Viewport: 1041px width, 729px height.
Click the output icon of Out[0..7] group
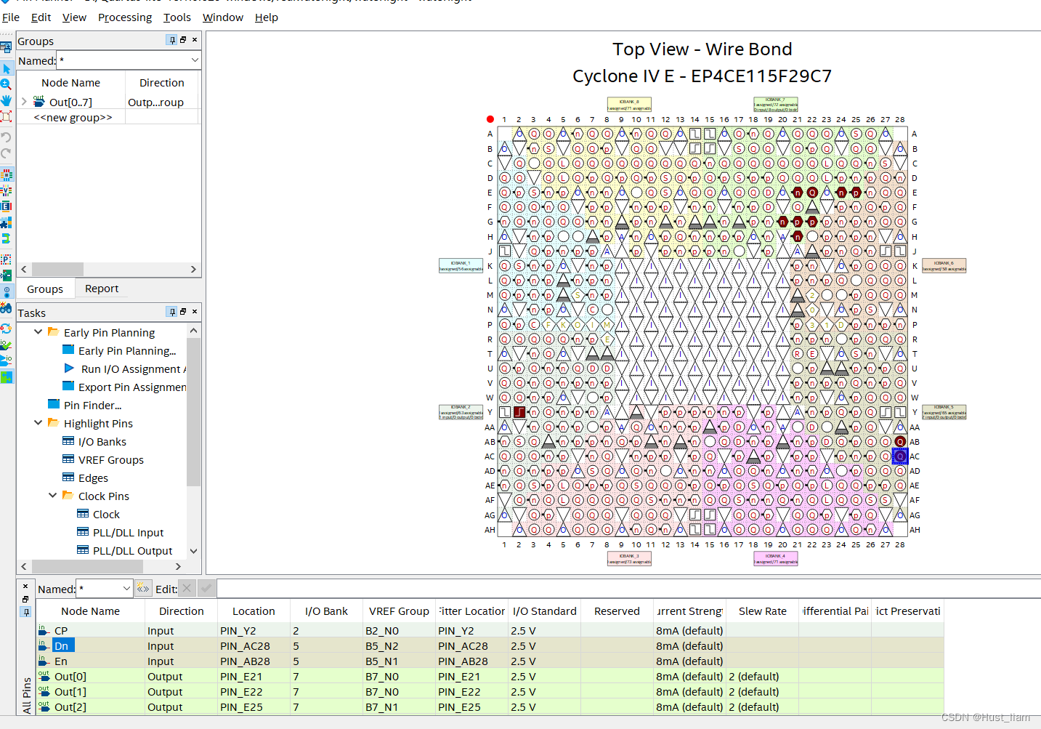click(x=39, y=101)
